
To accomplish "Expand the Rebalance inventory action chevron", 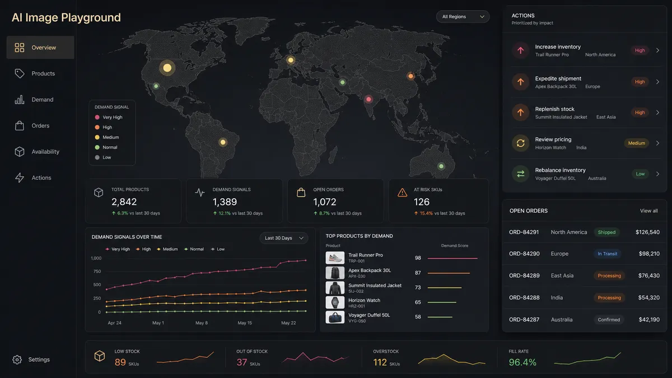I will point(657,174).
